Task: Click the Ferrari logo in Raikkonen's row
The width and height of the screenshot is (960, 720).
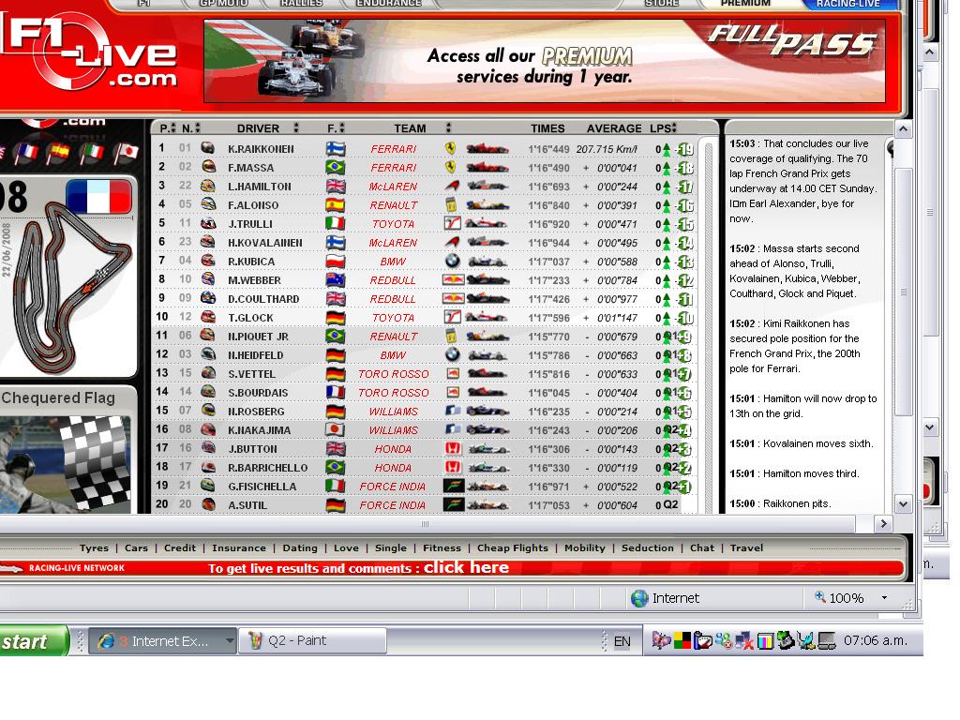Action: click(451, 149)
